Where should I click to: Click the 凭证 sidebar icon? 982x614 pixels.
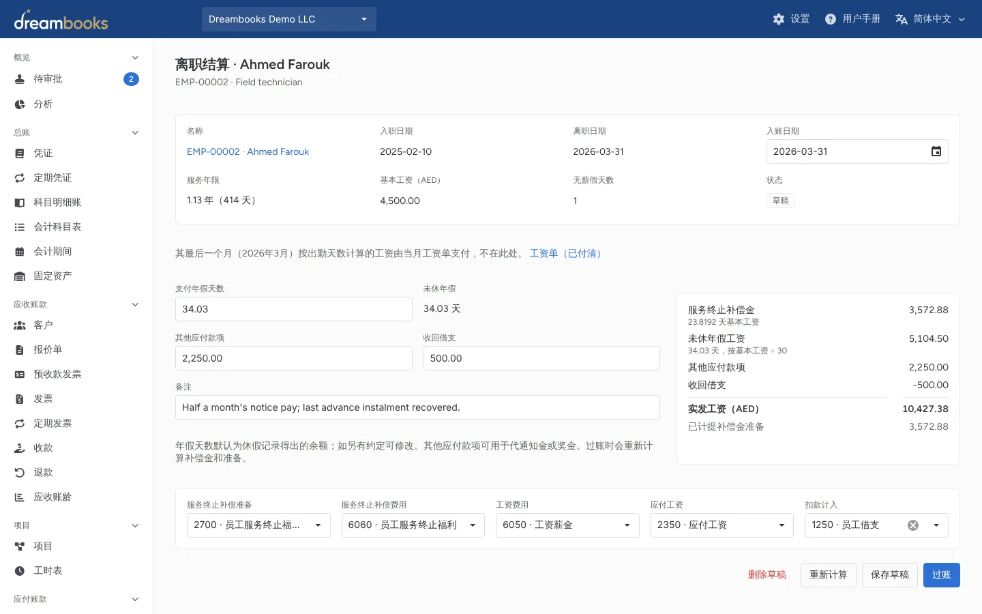click(x=20, y=153)
